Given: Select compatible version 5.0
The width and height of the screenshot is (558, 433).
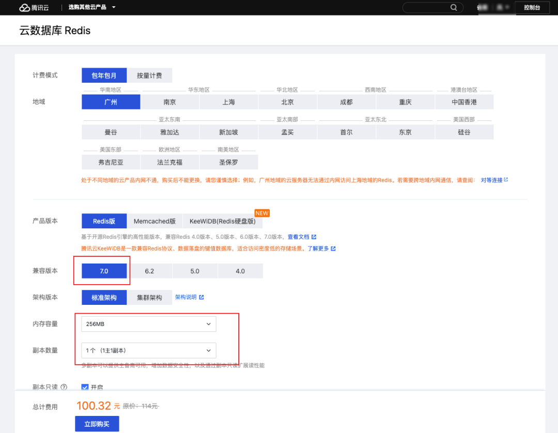Looking at the screenshot, I should pyautogui.click(x=195, y=271).
